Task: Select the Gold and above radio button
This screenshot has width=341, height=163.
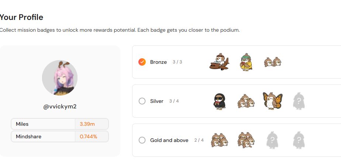Action: coord(142,140)
